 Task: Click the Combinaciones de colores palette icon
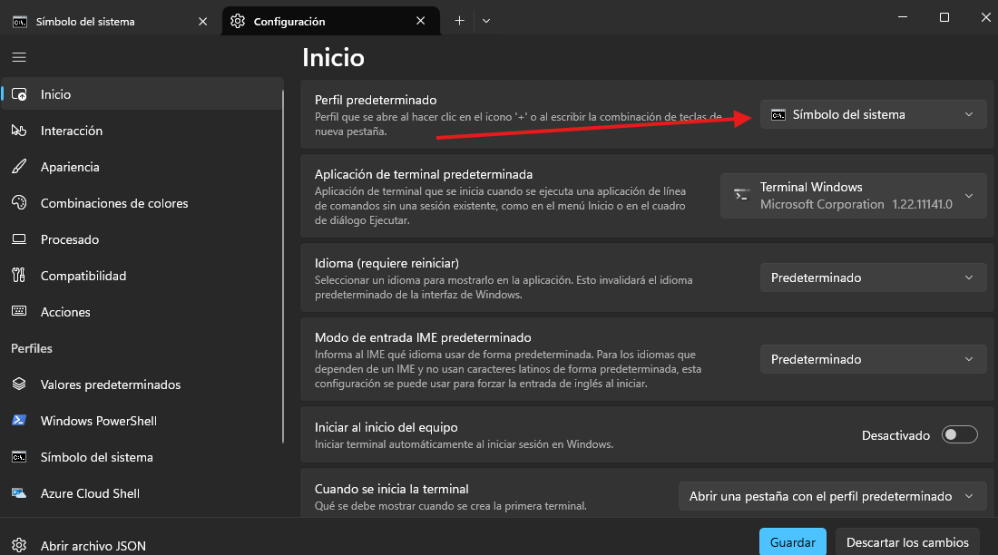[x=19, y=203]
